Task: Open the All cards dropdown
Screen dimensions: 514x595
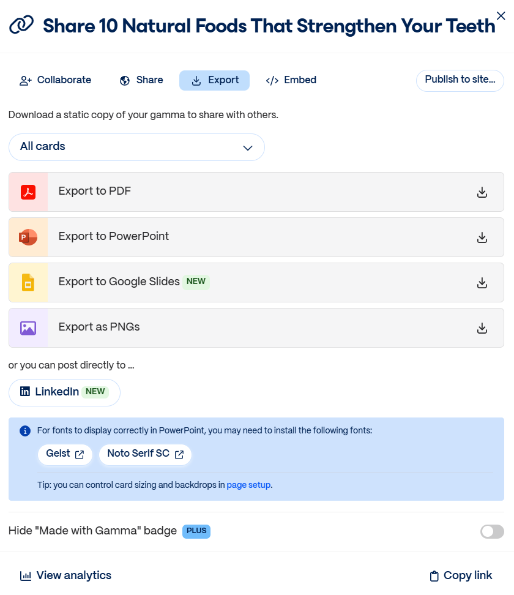Action: [136, 147]
